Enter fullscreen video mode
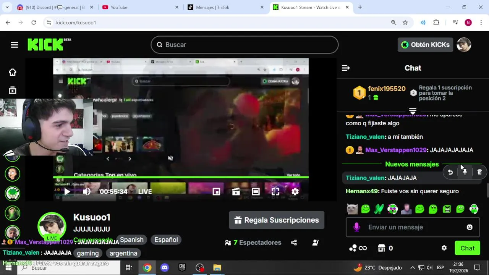Screen dimensions: 489x275 (275, 192)
